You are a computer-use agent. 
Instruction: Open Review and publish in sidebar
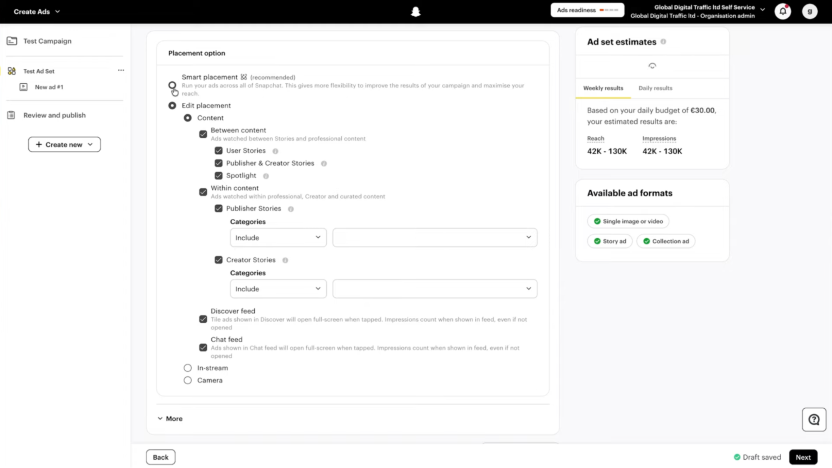pyautogui.click(x=54, y=115)
